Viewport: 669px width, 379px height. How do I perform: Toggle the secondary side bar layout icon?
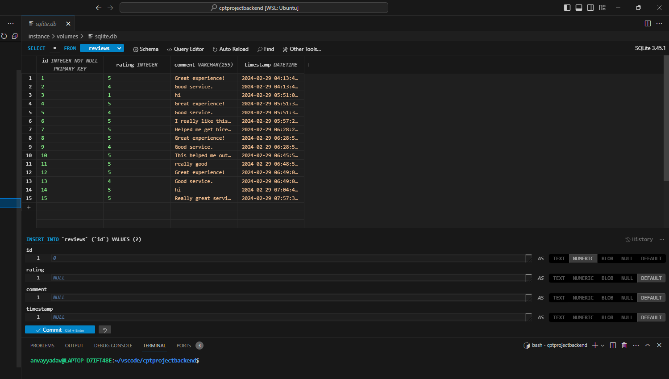pos(590,8)
